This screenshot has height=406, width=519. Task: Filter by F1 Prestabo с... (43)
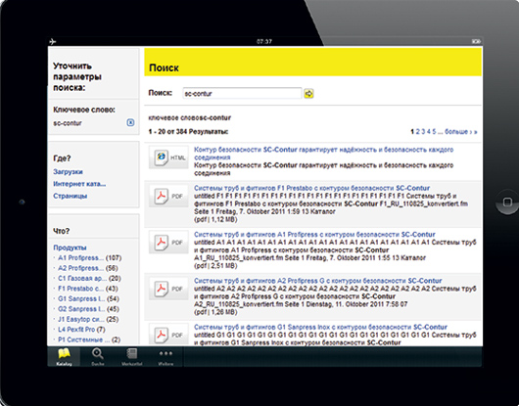[88, 289]
